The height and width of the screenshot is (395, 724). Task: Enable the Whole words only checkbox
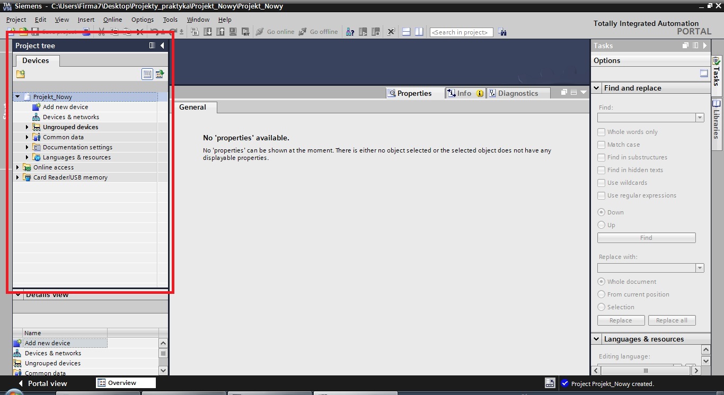(x=601, y=132)
